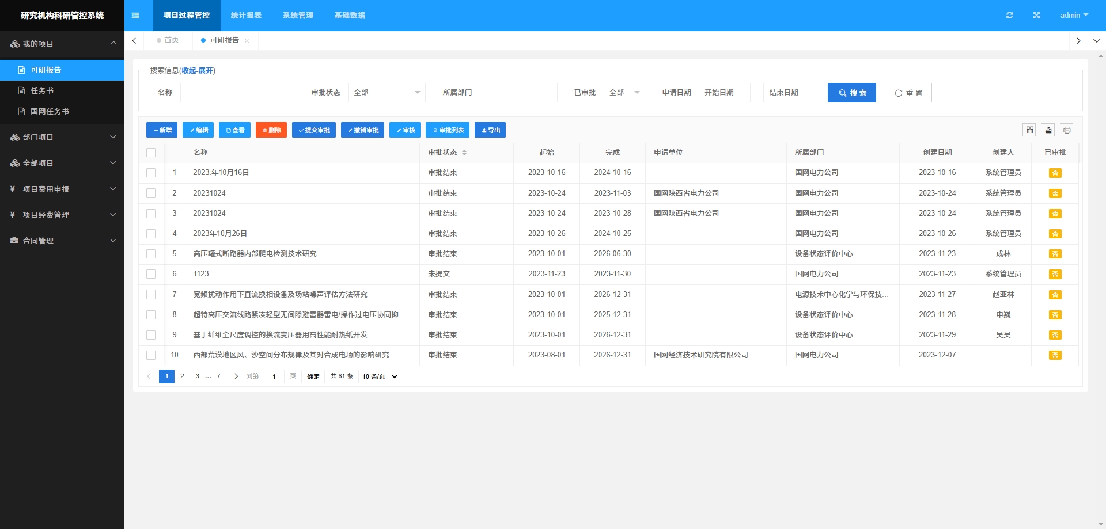The height and width of the screenshot is (529, 1106).
Task: Open the 审批状态 filter dropdown
Action: pyautogui.click(x=387, y=93)
